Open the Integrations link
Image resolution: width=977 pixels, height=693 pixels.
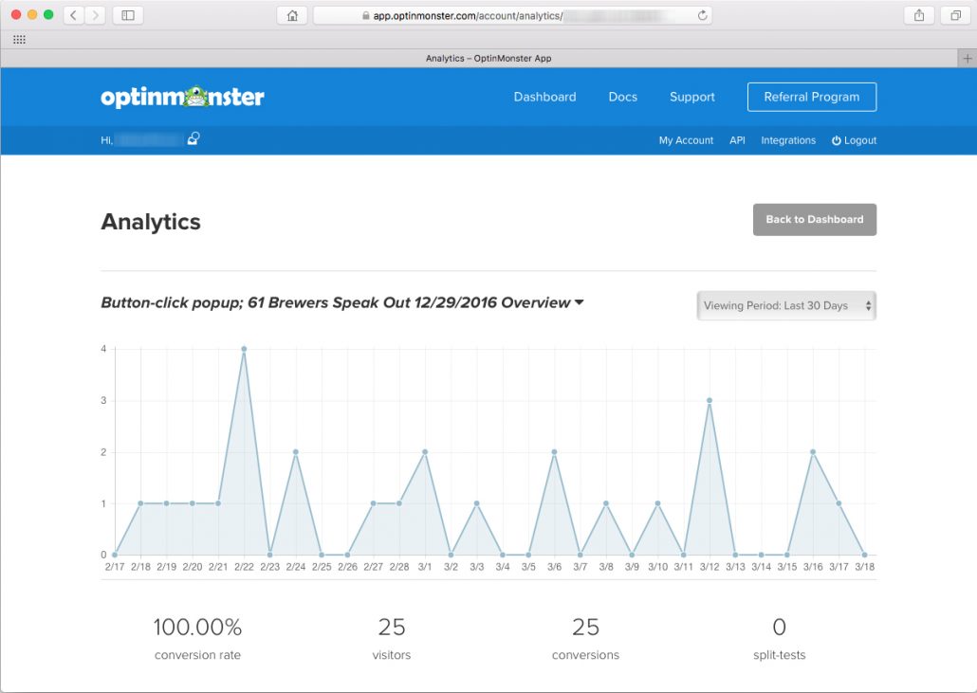point(788,140)
